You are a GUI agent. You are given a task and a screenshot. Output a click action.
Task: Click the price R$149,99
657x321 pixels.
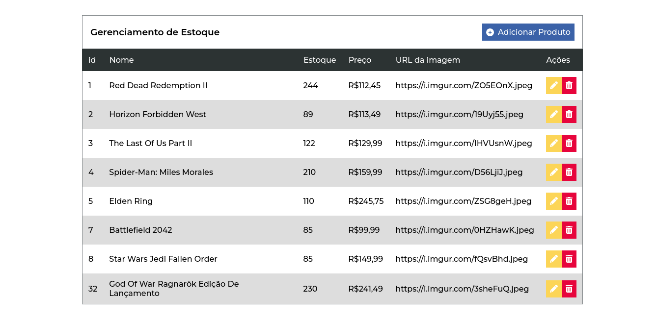365,259
